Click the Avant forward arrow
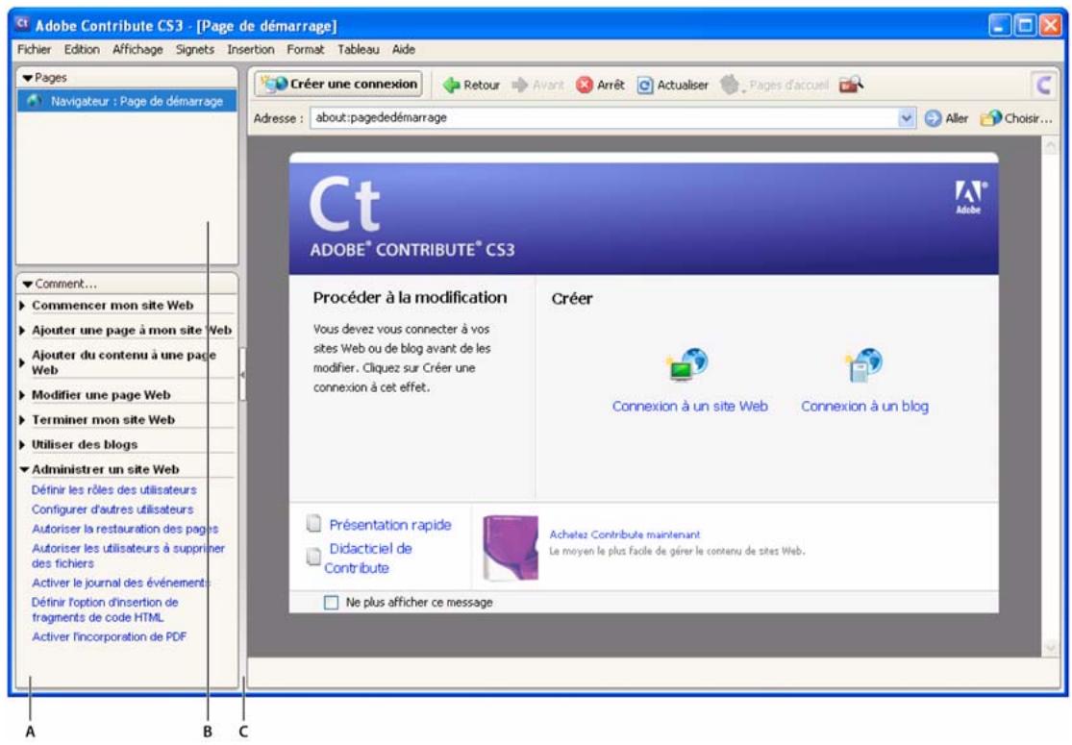Viewport: 1072px width, 745px height. (x=520, y=85)
